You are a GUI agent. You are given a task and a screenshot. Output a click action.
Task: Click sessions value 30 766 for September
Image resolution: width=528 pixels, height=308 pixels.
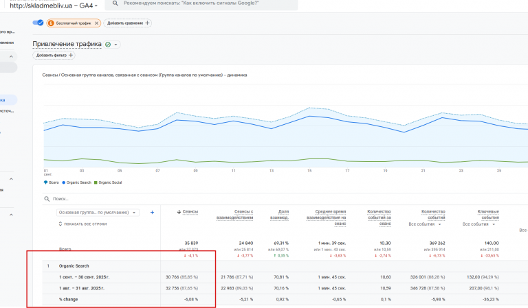click(173, 277)
